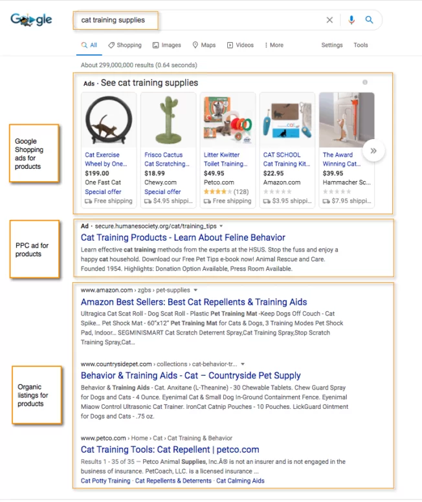Start voice search with microphone icon
This screenshot has height=502, width=422.
(351, 20)
